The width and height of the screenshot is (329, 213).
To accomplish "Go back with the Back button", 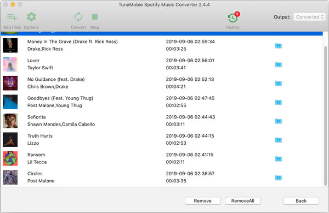I will tap(301, 201).
